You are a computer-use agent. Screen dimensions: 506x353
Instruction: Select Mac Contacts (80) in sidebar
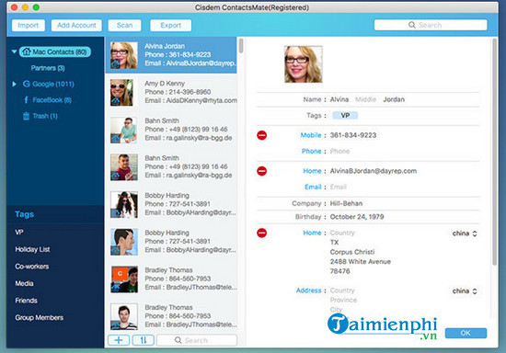[55, 51]
